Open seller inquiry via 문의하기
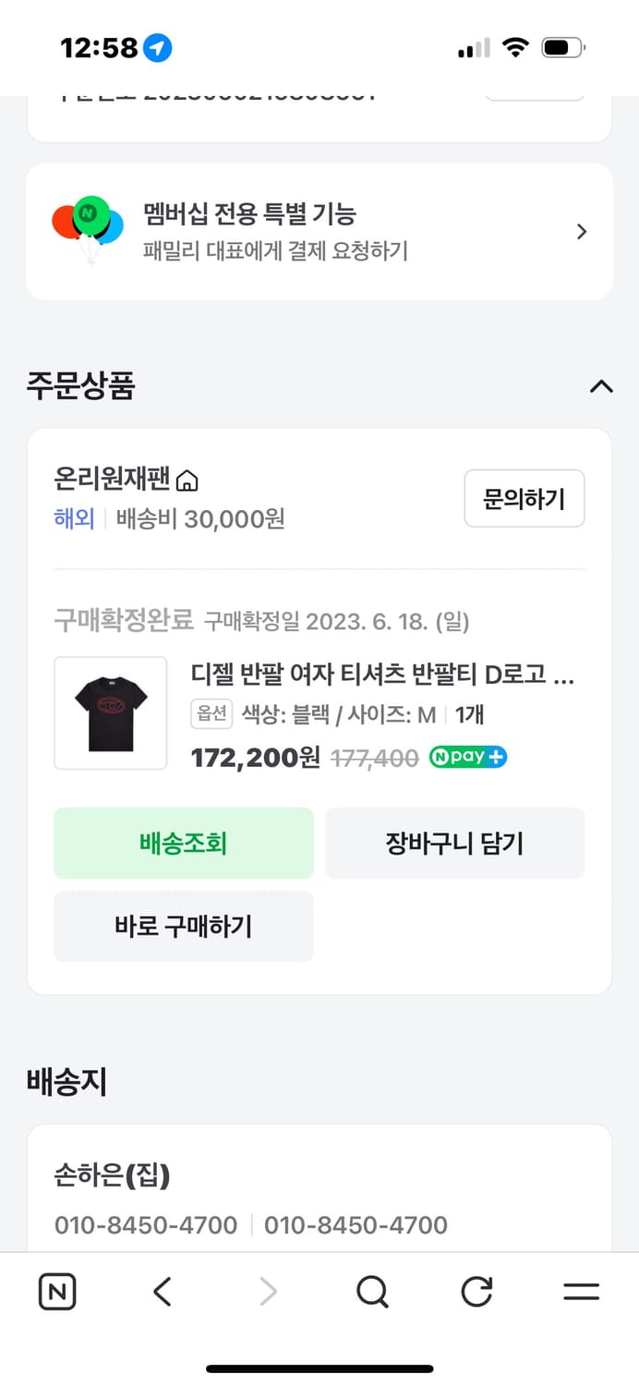 point(524,498)
